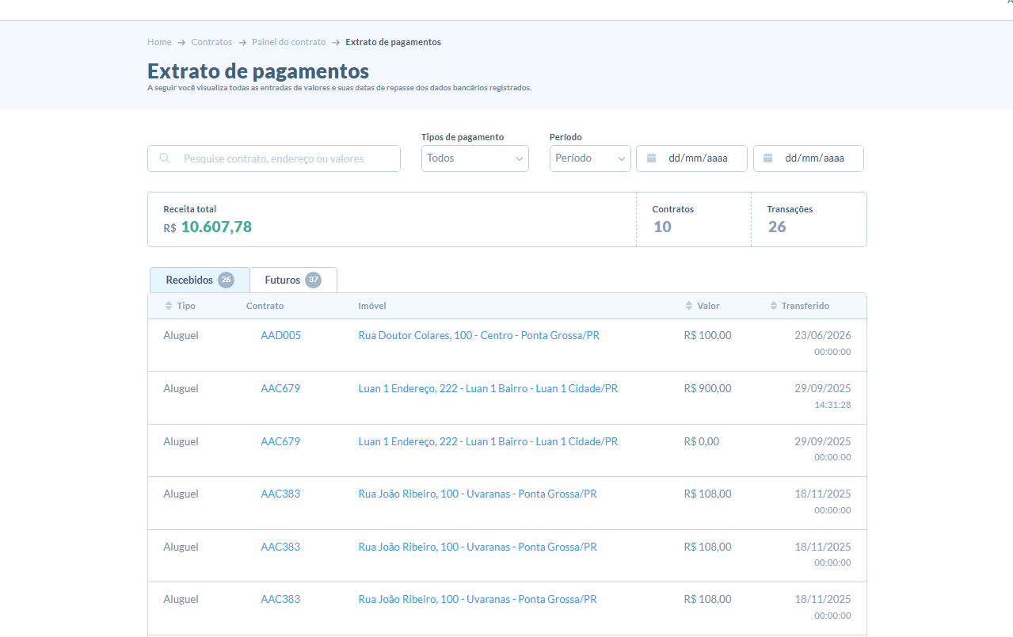
Task: Open contract AAC679 in the R$ 900,00 row
Action: tap(280, 388)
